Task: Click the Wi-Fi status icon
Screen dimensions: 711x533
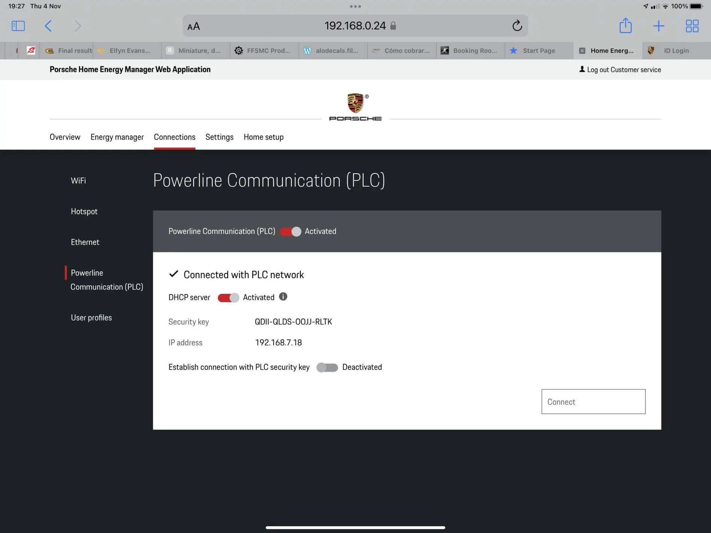Action: 665,6
